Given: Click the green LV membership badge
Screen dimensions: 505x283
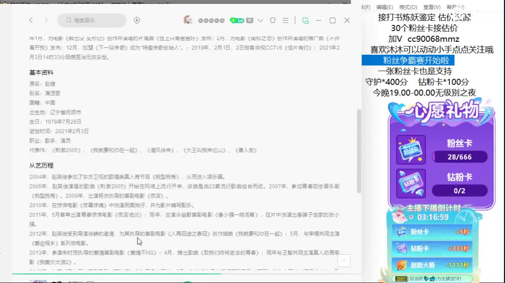Looking at the screenshot, I should point(237,20).
